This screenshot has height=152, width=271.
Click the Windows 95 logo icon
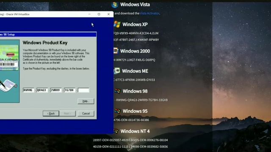(118, 111)
